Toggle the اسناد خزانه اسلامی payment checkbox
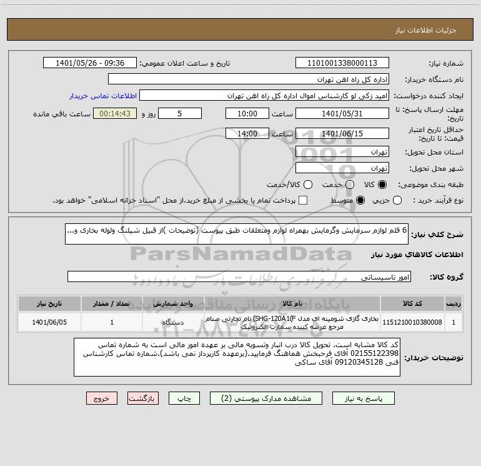This screenshot has height=466, width=481. 303,200
